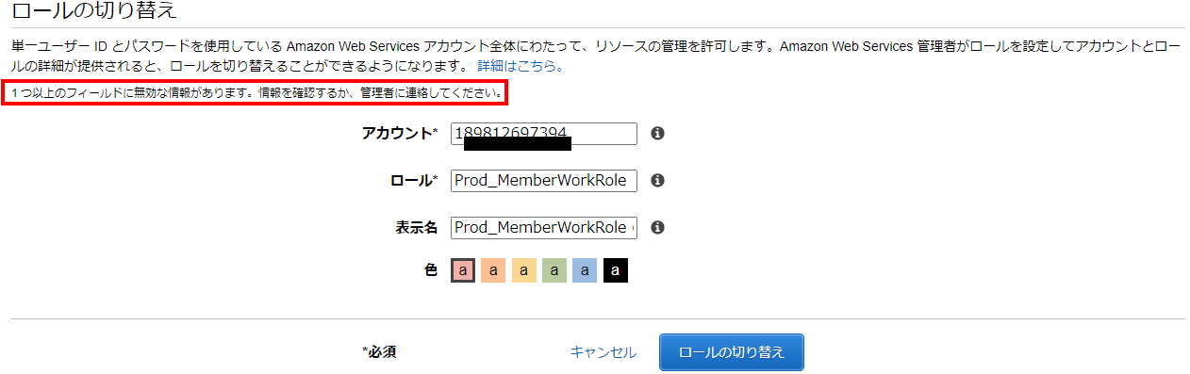Screen dimensions: 1190x374
Task: Click the ロールの切り替え button
Action: 732,352
